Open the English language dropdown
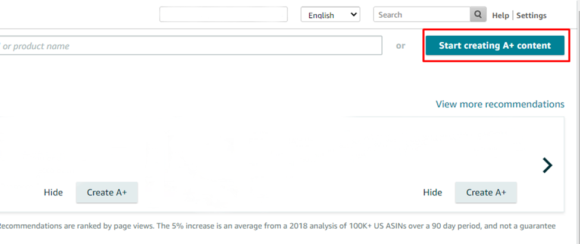This screenshot has height=244, width=580. [x=330, y=14]
